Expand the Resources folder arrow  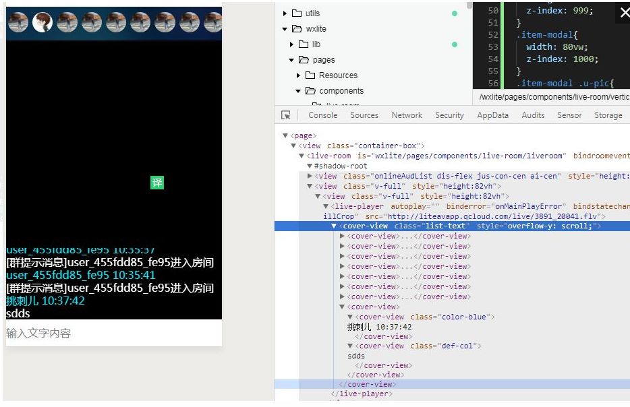(x=298, y=75)
